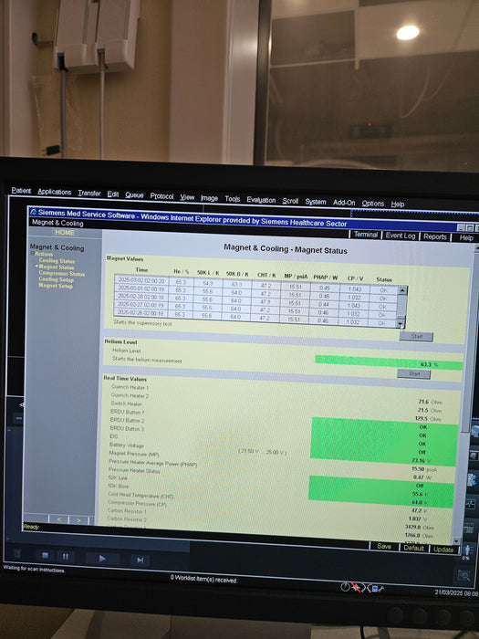Open the Scroll menu

290,201
